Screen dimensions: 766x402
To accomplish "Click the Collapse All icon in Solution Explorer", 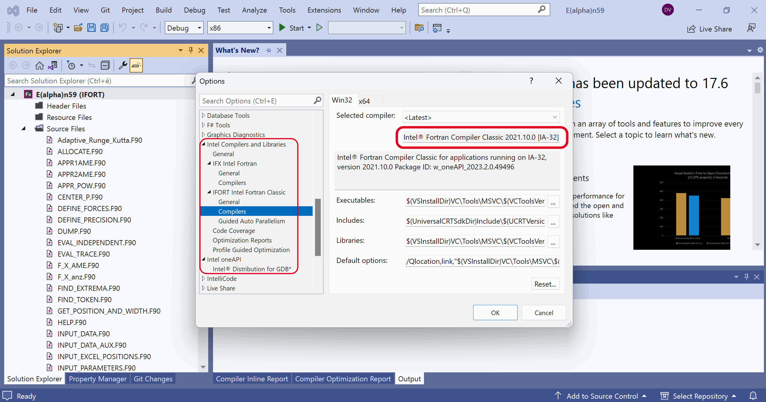I will (x=105, y=65).
